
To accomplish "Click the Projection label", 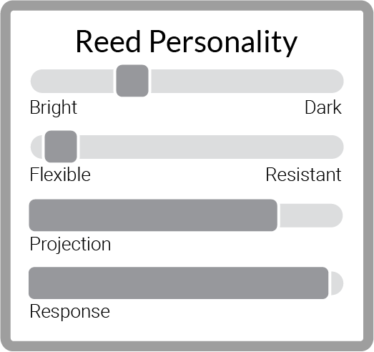I will pos(70,245).
